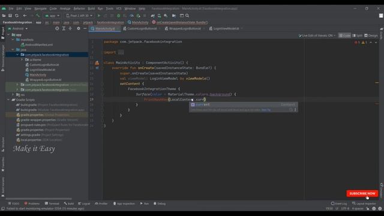The width and height of the screenshot is (384, 216).
Task: Click the Make Project hammer icon
Action: pyautogui.click(x=38, y=16)
